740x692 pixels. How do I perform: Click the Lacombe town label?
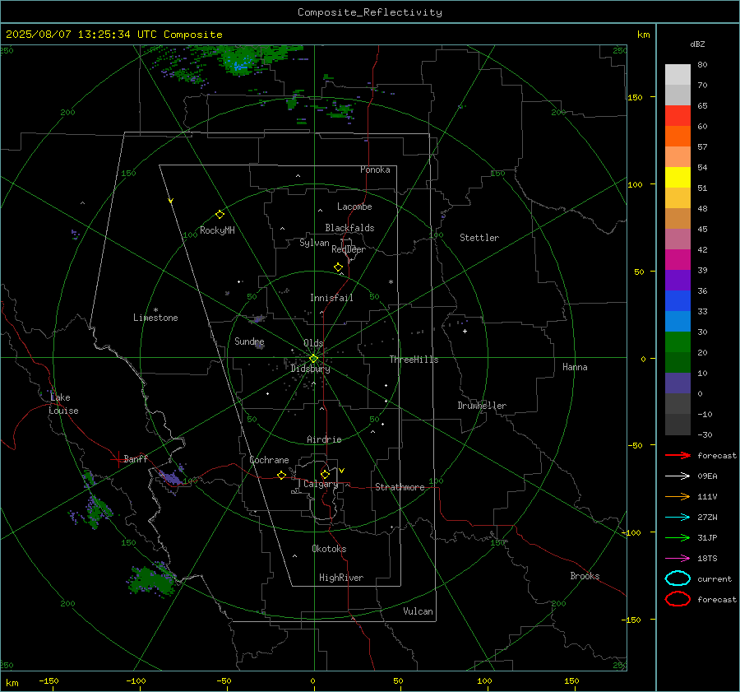click(x=354, y=207)
